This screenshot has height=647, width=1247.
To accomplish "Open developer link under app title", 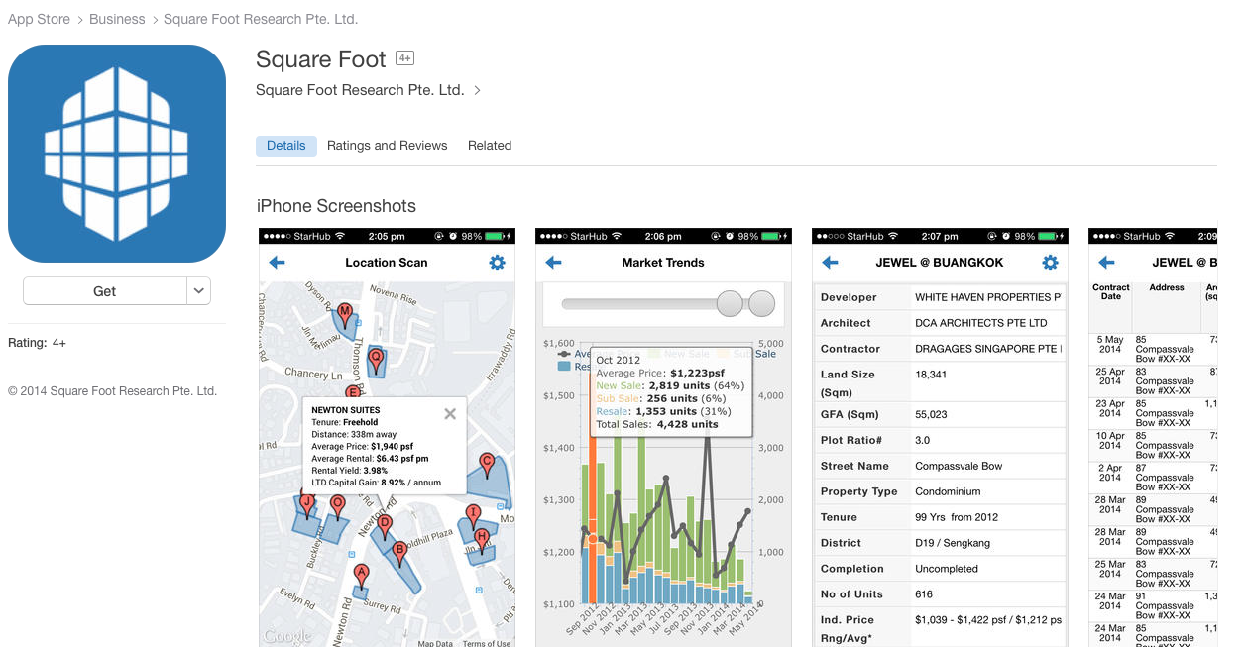I will [360, 90].
